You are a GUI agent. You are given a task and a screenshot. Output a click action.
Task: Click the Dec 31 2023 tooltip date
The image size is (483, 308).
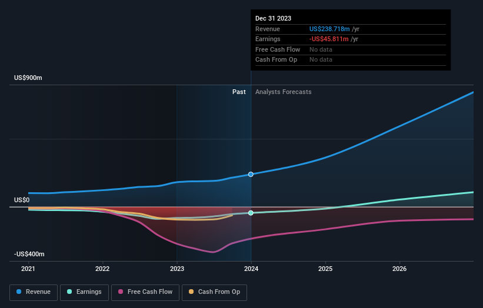tap(273, 18)
